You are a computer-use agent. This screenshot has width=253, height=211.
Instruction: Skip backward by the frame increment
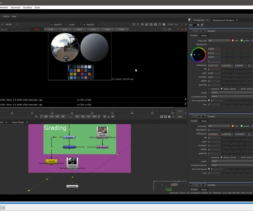click(105, 116)
